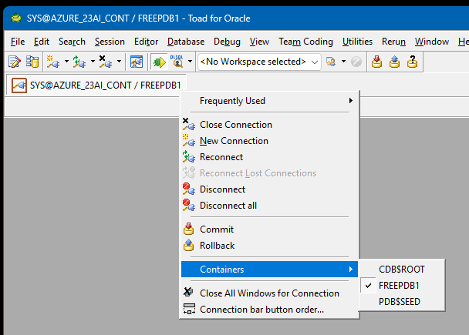Open Connection bar button order dialog
The height and width of the screenshot is (335, 469).
click(269, 310)
